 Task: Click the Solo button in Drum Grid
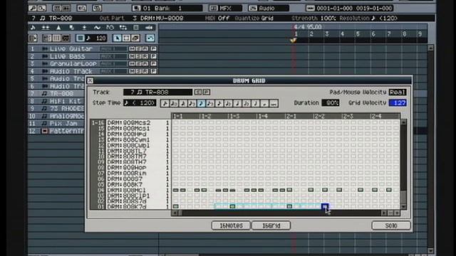(x=391, y=225)
